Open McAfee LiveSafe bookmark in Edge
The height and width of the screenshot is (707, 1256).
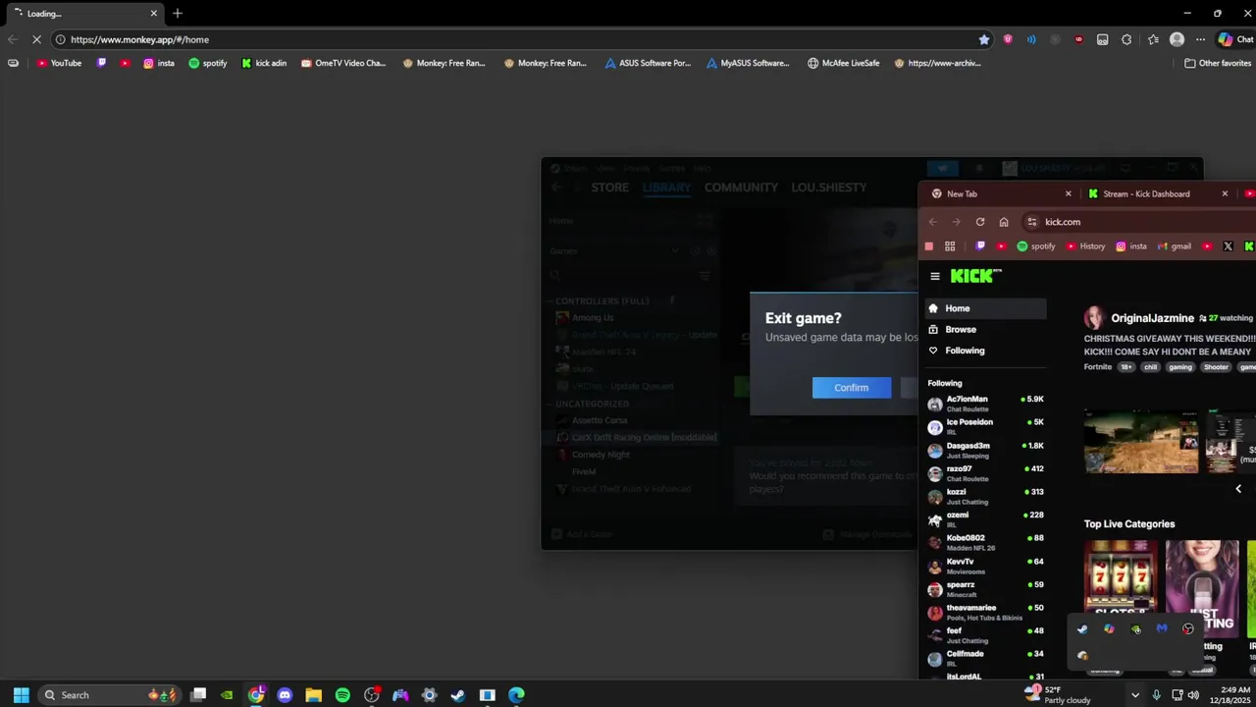pos(844,63)
